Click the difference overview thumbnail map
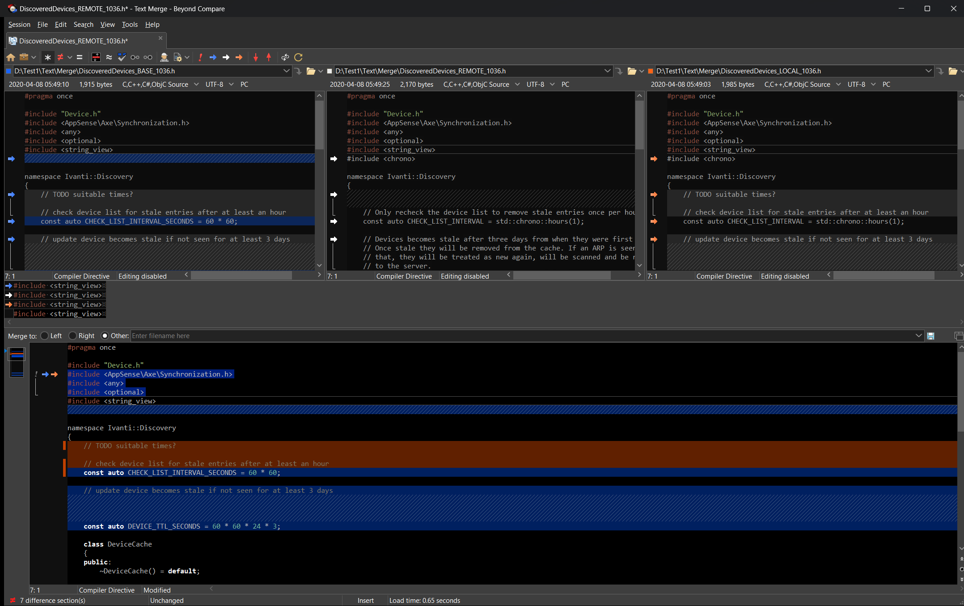964x606 pixels. coord(17,362)
